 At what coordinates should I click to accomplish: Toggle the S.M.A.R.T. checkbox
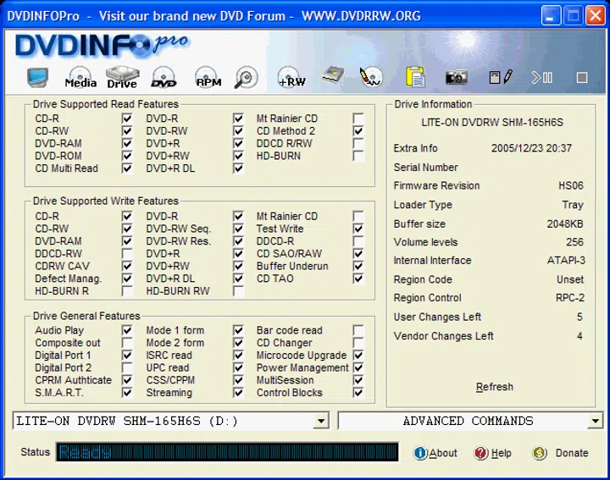(x=127, y=392)
